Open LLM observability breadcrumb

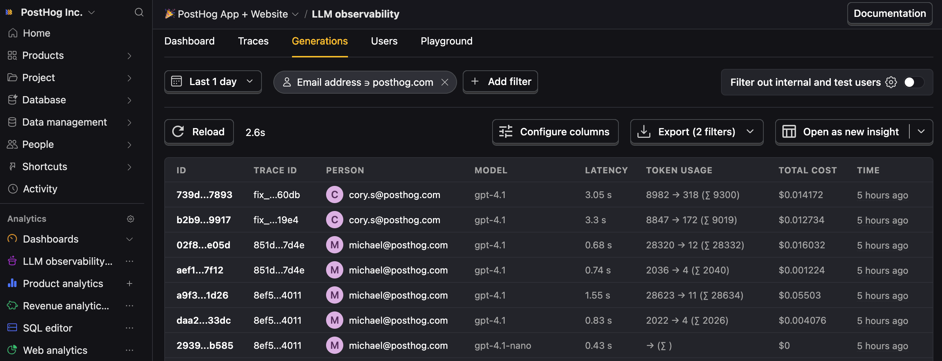tap(355, 14)
